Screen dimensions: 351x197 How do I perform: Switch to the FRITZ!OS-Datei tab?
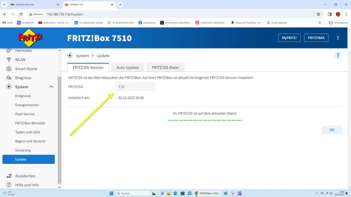click(x=165, y=67)
